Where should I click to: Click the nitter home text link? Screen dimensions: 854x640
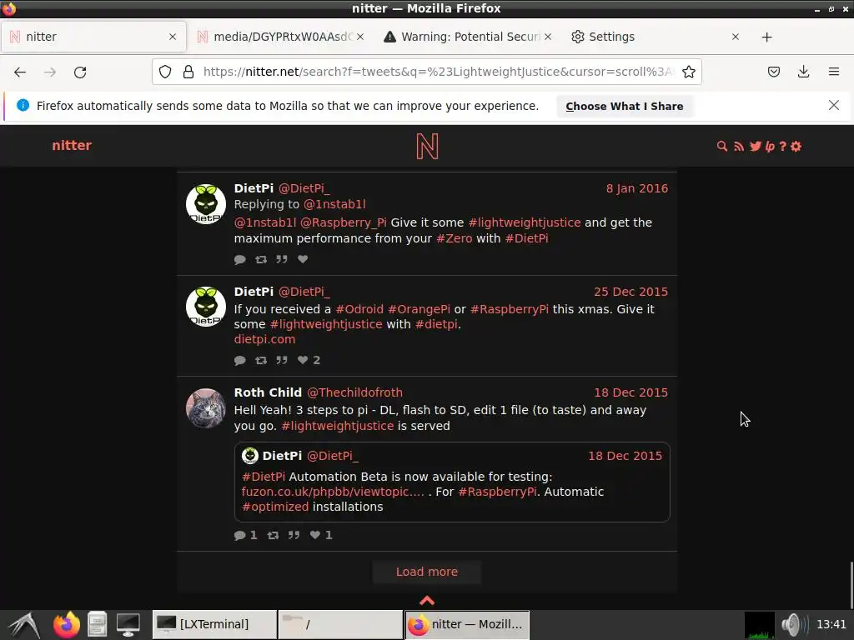point(72,145)
